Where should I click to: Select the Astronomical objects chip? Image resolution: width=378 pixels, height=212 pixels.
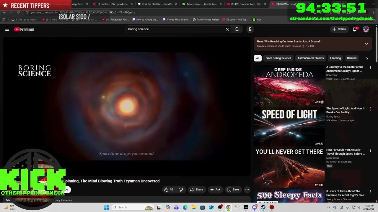point(310,58)
